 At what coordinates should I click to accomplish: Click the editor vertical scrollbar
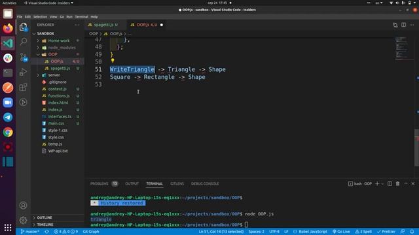416,148
